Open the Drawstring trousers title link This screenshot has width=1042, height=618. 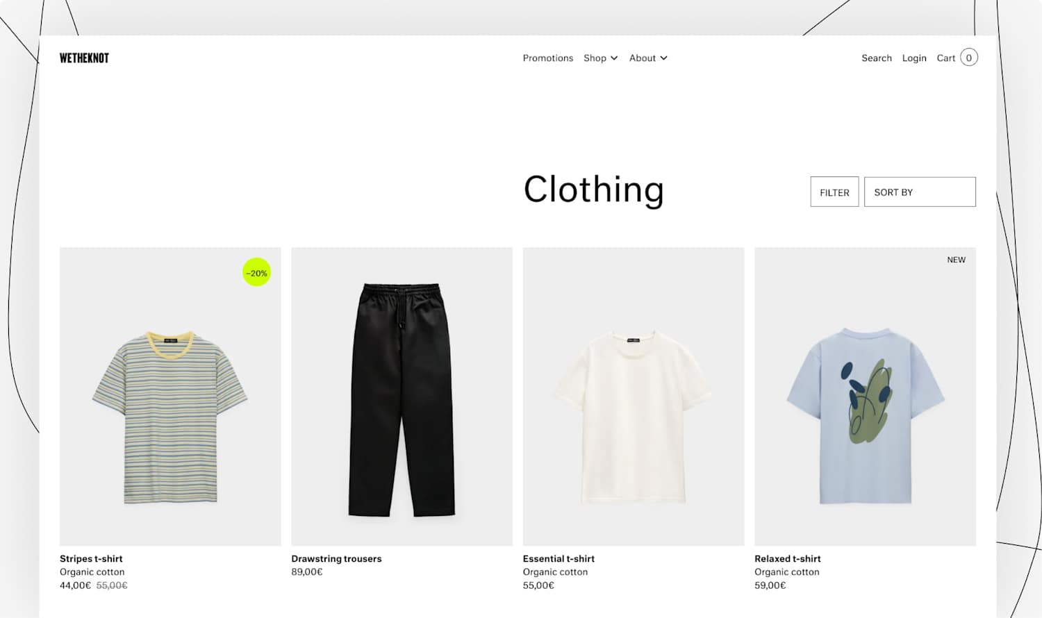coord(336,559)
